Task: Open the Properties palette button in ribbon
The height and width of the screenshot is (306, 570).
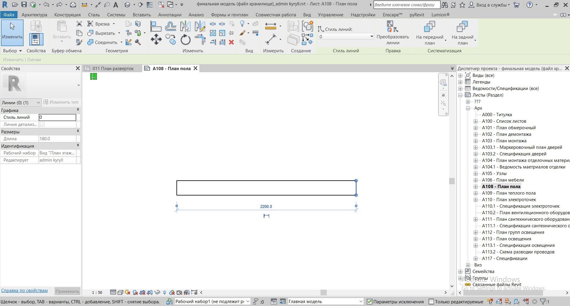Action: pyautogui.click(x=36, y=40)
